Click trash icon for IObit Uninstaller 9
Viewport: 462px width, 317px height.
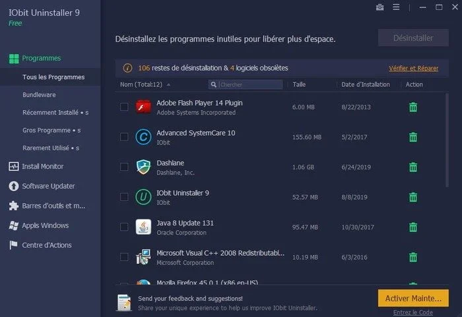point(413,197)
